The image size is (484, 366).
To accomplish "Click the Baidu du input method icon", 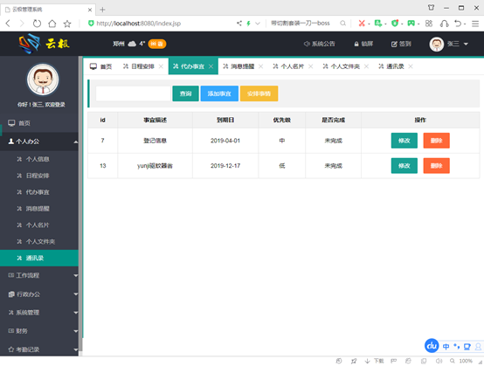I will (x=432, y=346).
